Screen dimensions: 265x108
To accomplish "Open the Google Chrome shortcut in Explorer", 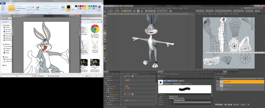I will coord(95,29).
